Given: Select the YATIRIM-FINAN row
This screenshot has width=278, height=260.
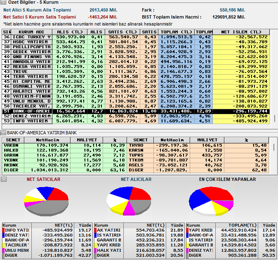Looking at the screenshot, I should point(136,96).
